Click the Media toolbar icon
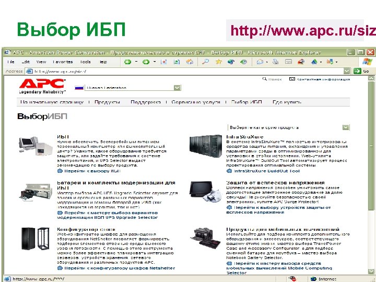The image size is (376, 282). (231, 62)
